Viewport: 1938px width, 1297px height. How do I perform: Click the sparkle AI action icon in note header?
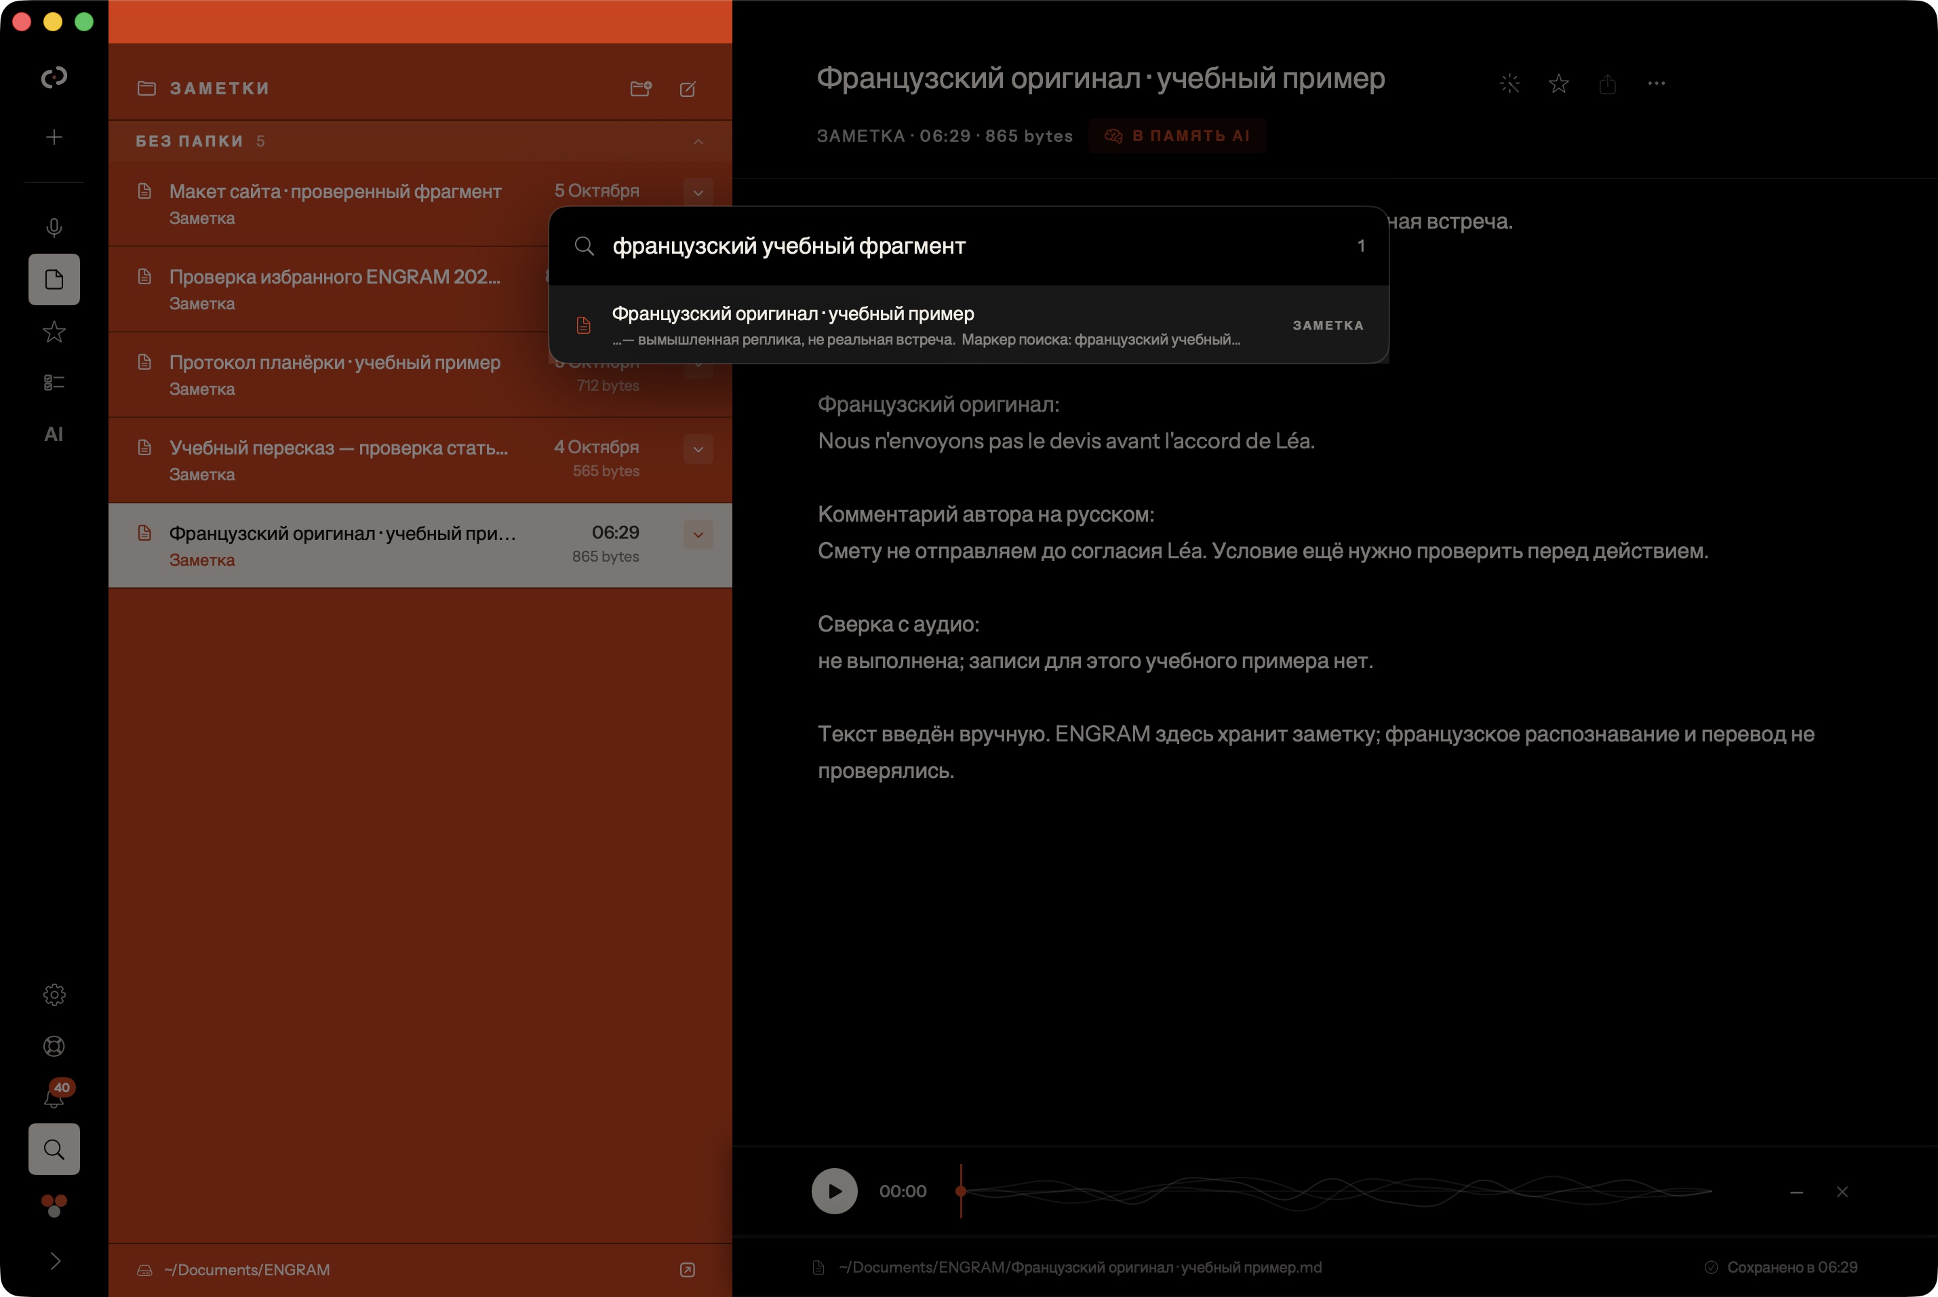1509,83
